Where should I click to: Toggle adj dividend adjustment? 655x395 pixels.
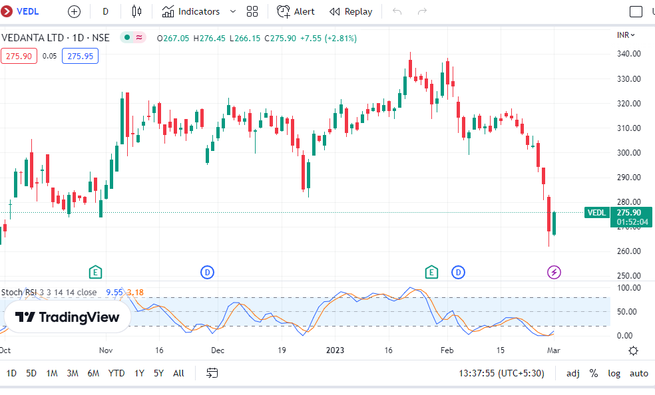pos(572,373)
